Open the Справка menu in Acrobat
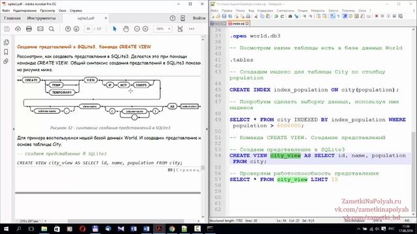The image size is (417, 234). pyautogui.click(x=76, y=10)
